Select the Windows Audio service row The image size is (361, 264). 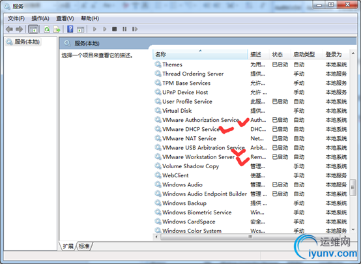[251, 184]
